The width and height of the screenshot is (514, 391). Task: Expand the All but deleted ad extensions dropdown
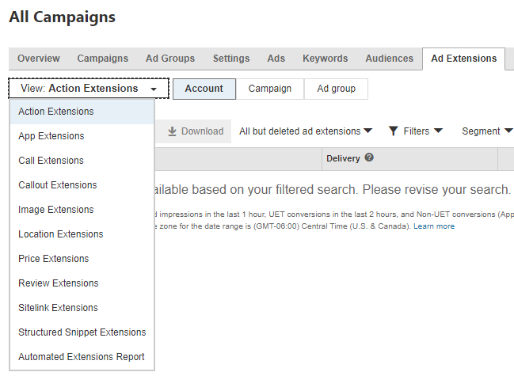(306, 131)
